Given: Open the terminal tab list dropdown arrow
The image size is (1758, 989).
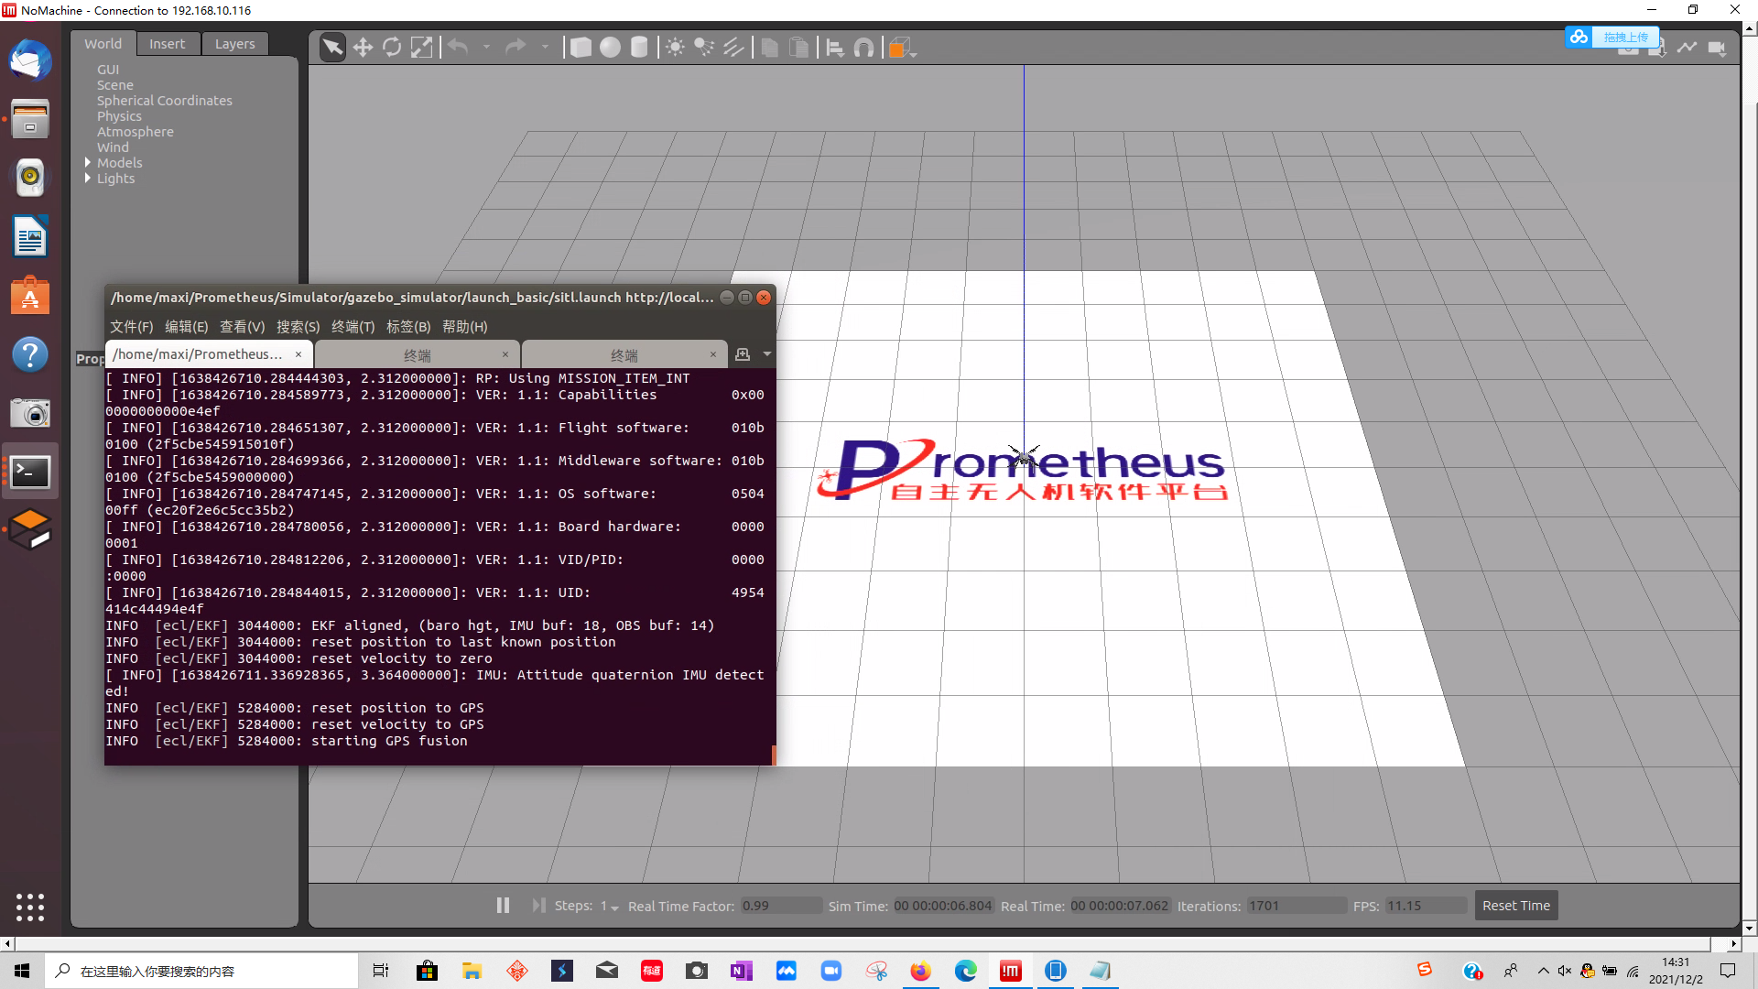Looking at the screenshot, I should point(767,354).
